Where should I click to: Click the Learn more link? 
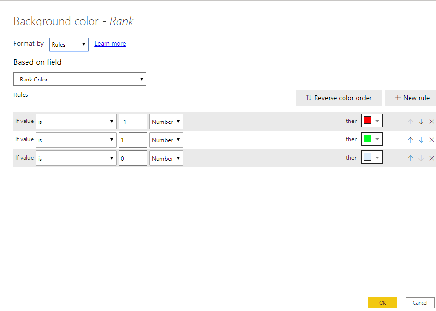tap(110, 44)
